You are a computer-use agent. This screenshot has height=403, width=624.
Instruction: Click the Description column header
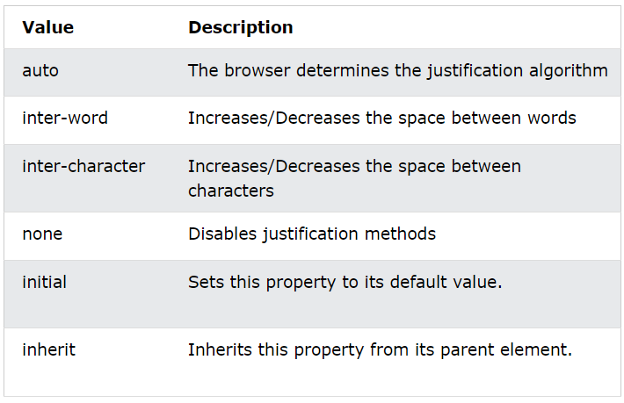[240, 27]
